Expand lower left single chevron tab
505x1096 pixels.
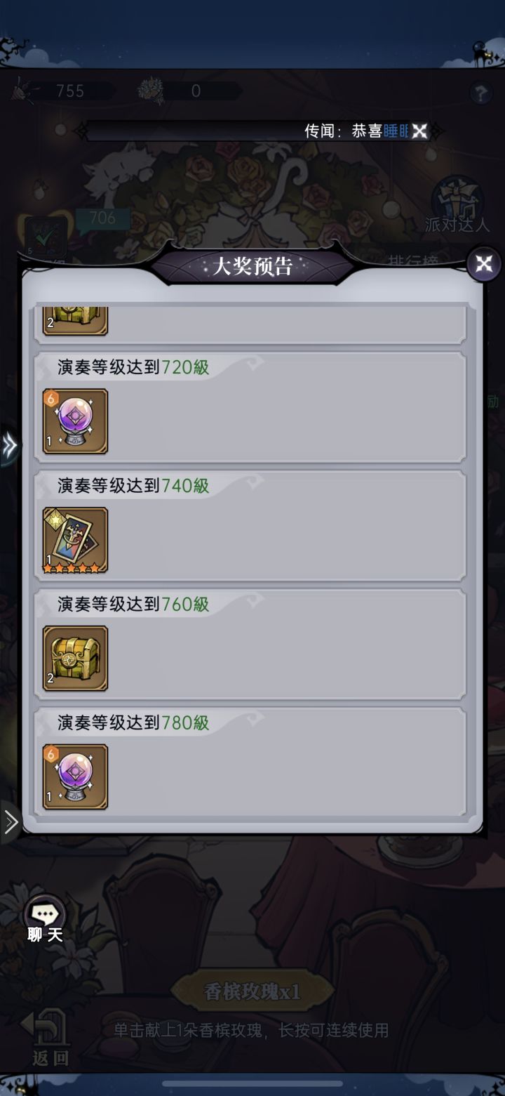click(x=10, y=821)
